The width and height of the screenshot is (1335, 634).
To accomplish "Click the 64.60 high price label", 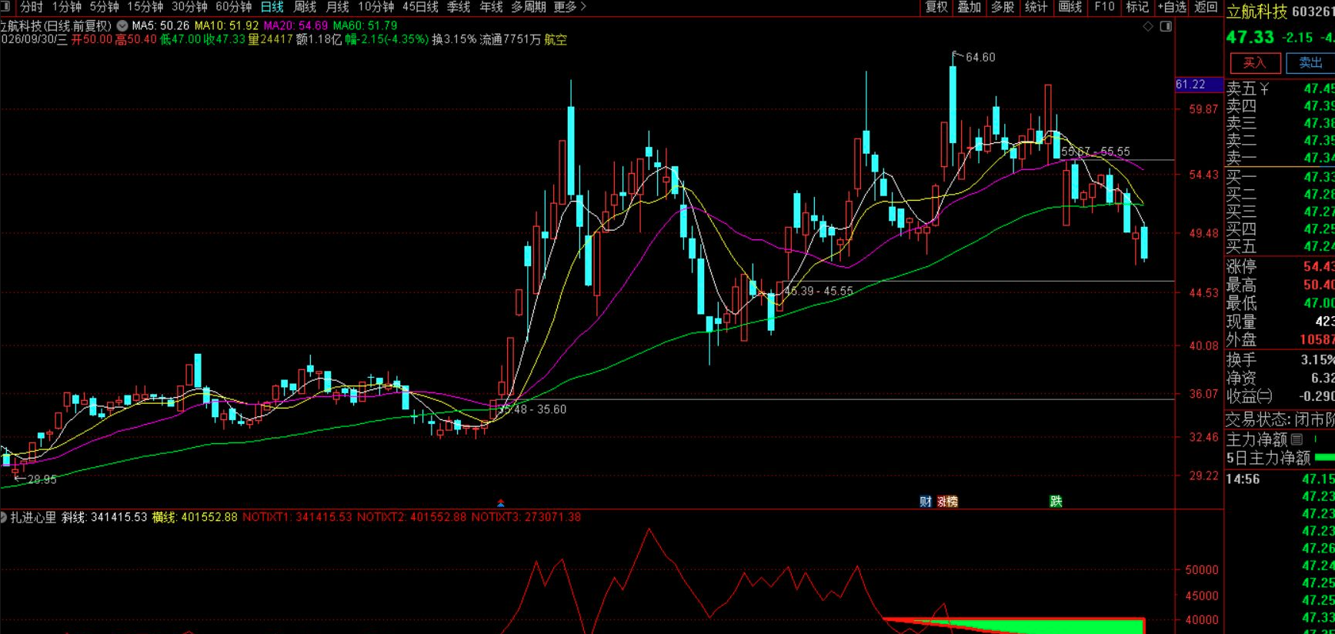I will pyautogui.click(x=980, y=58).
